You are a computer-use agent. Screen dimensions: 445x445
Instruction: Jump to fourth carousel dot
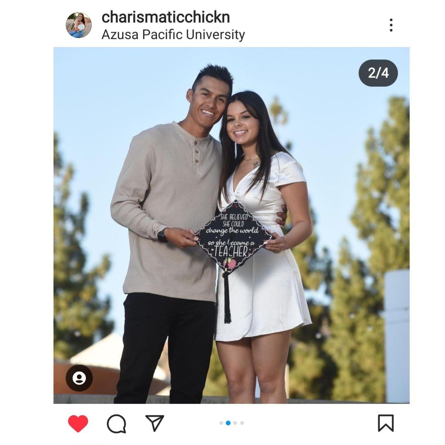tap(242, 423)
